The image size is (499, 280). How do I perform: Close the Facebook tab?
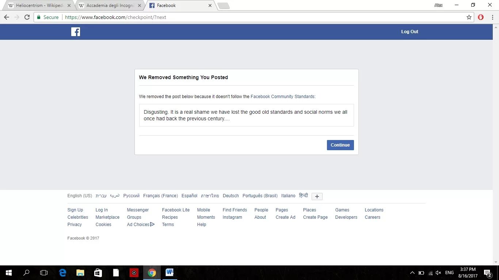point(210,5)
